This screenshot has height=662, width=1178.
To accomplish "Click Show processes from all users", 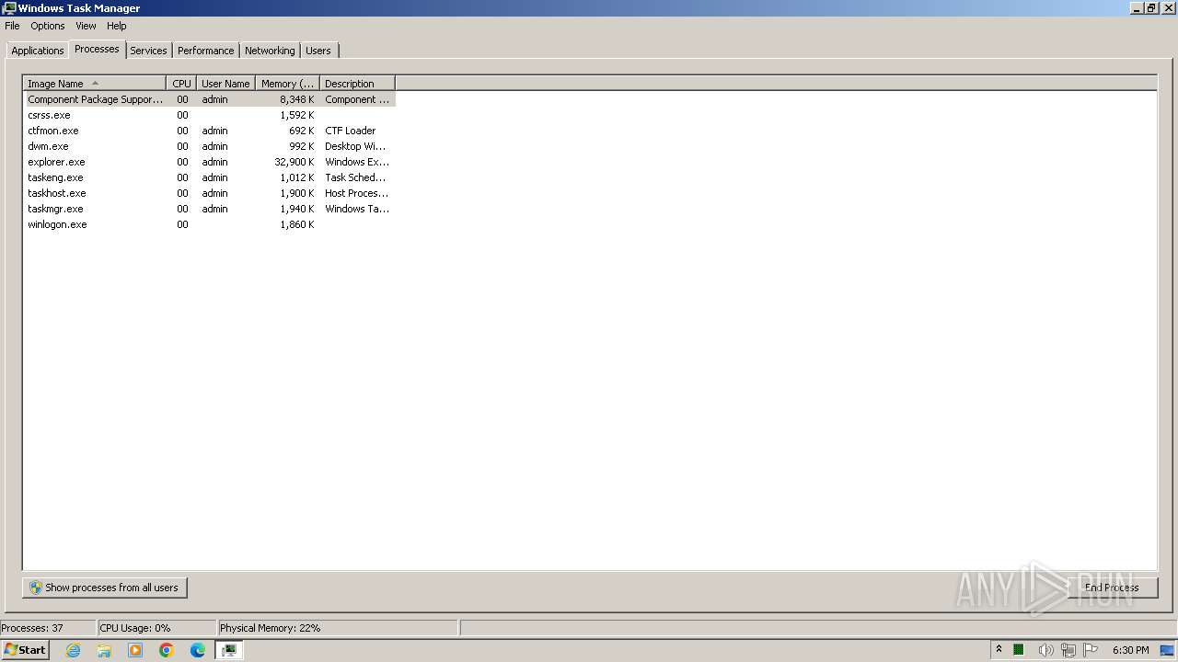I will [105, 588].
